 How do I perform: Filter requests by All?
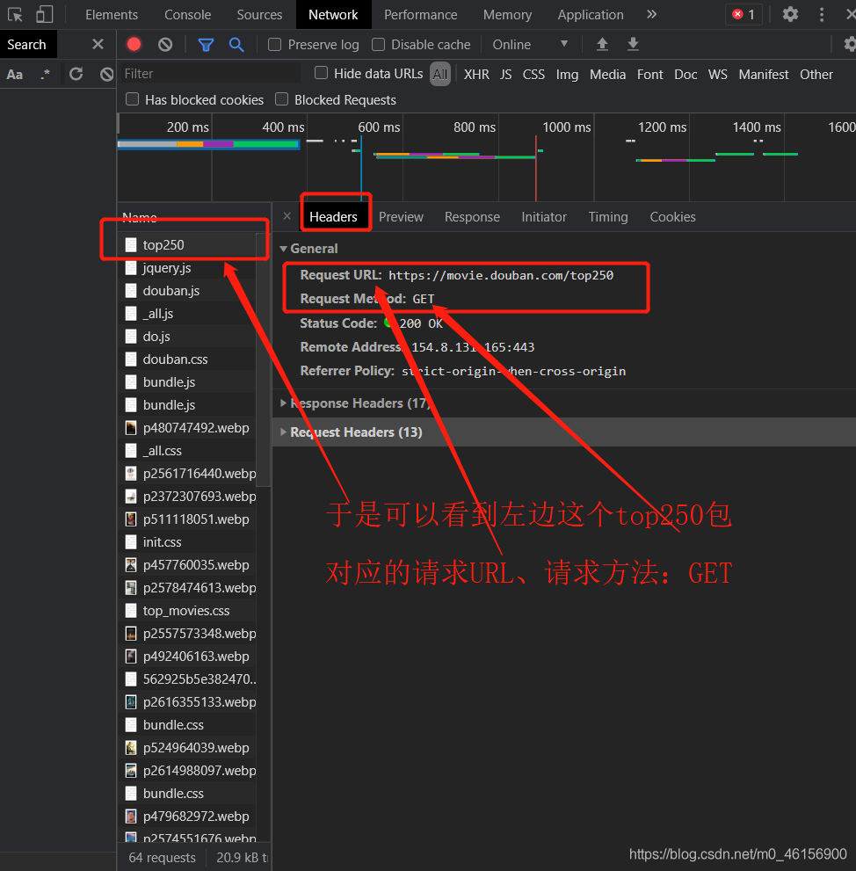coord(440,74)
